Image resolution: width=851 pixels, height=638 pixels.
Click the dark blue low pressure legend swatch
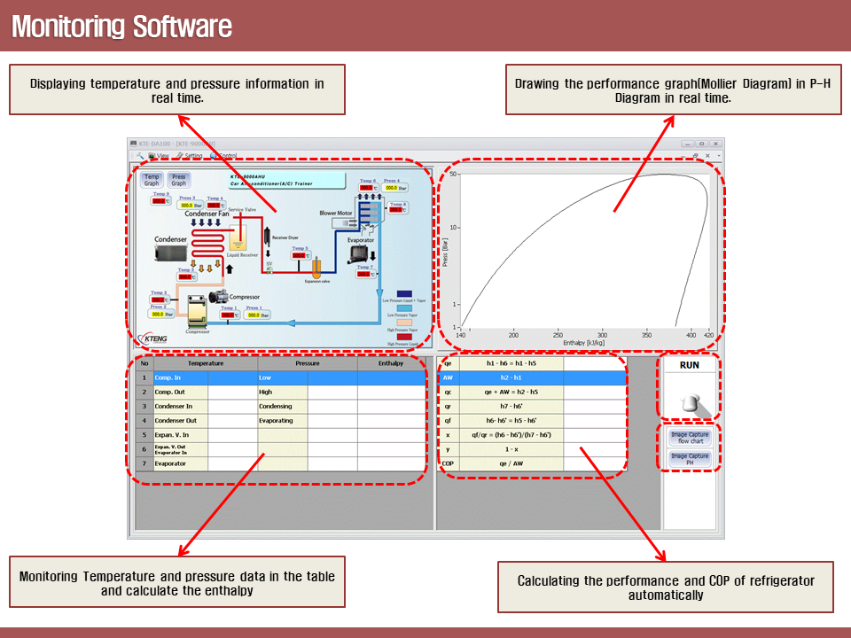403,292
